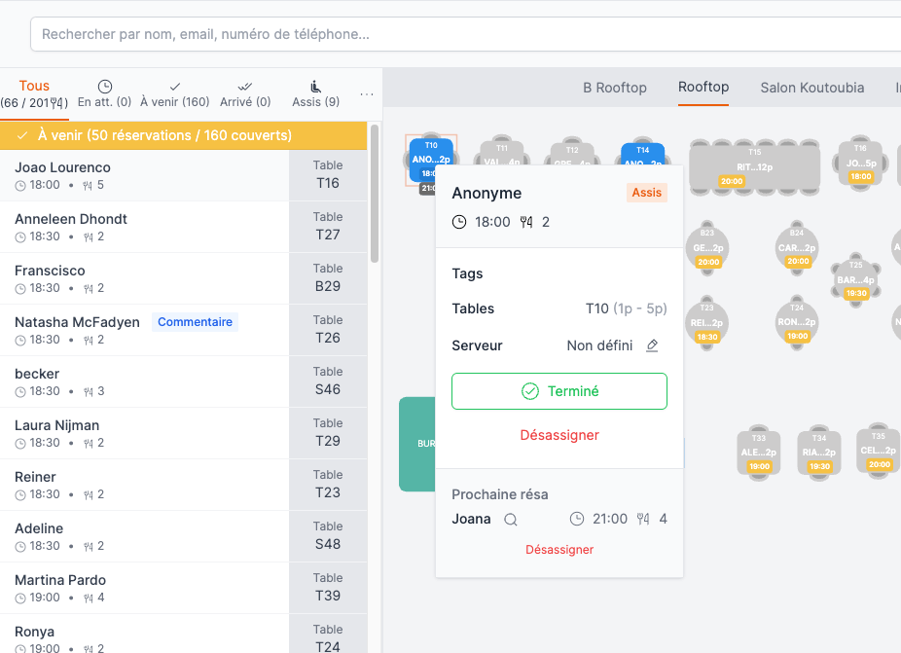Select Joao Lourenco's reservation row
The height and width of the screenshot is (653, 901).
tap(146, 175)
